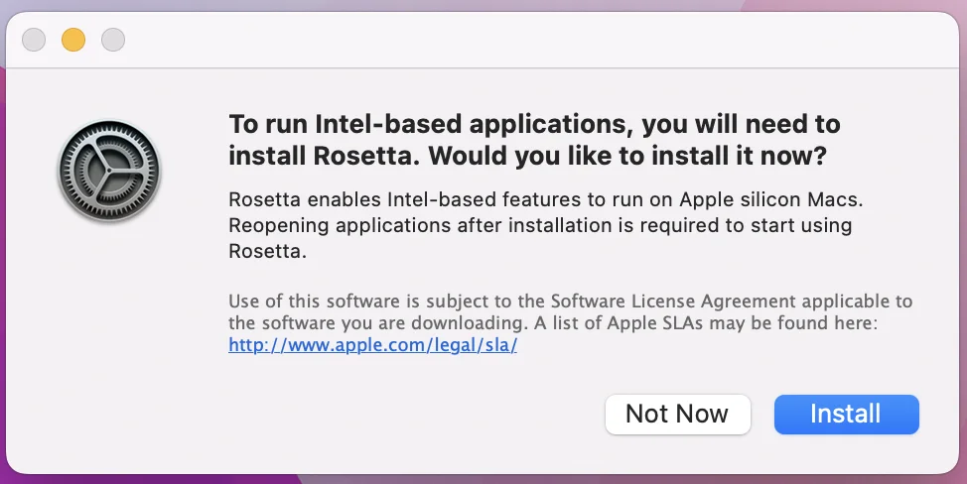Click the disabled grey zoom window button

[113, 40]
